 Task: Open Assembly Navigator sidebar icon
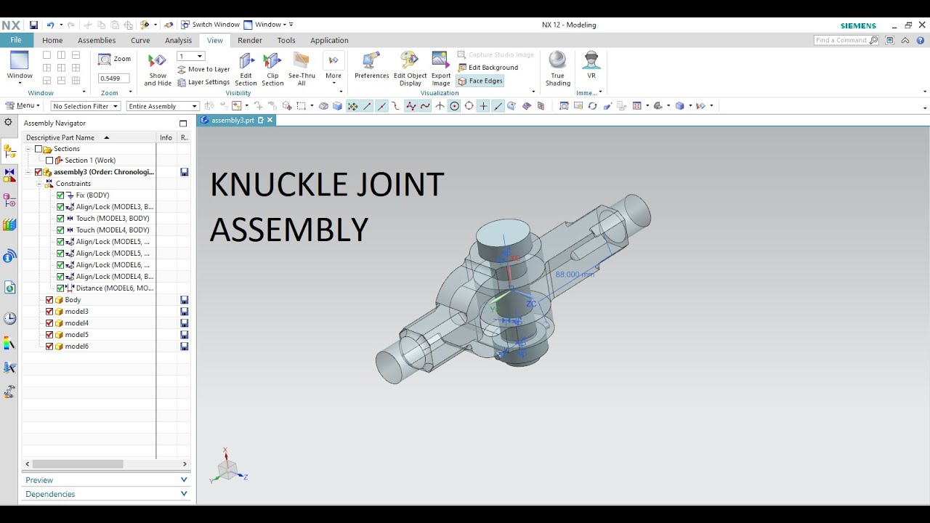click(x=9, y=152)
